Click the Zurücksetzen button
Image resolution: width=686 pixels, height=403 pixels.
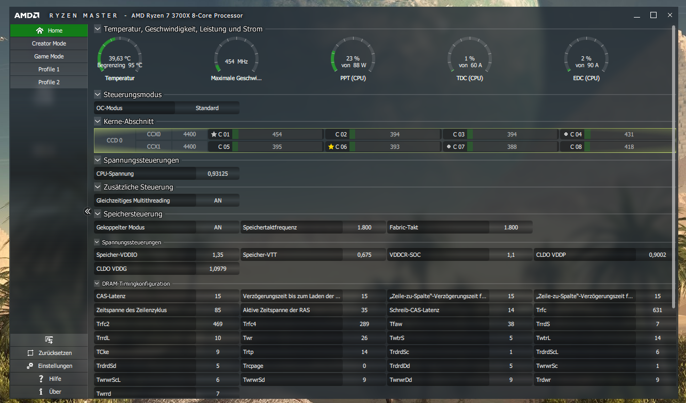pos(49,353)
